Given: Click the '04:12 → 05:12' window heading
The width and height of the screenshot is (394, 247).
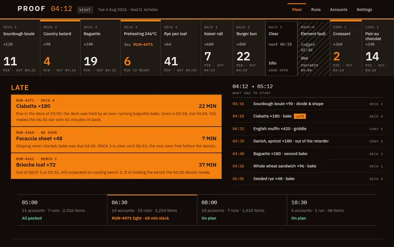Looking at the screenshot, I should [x=252, y=86].
